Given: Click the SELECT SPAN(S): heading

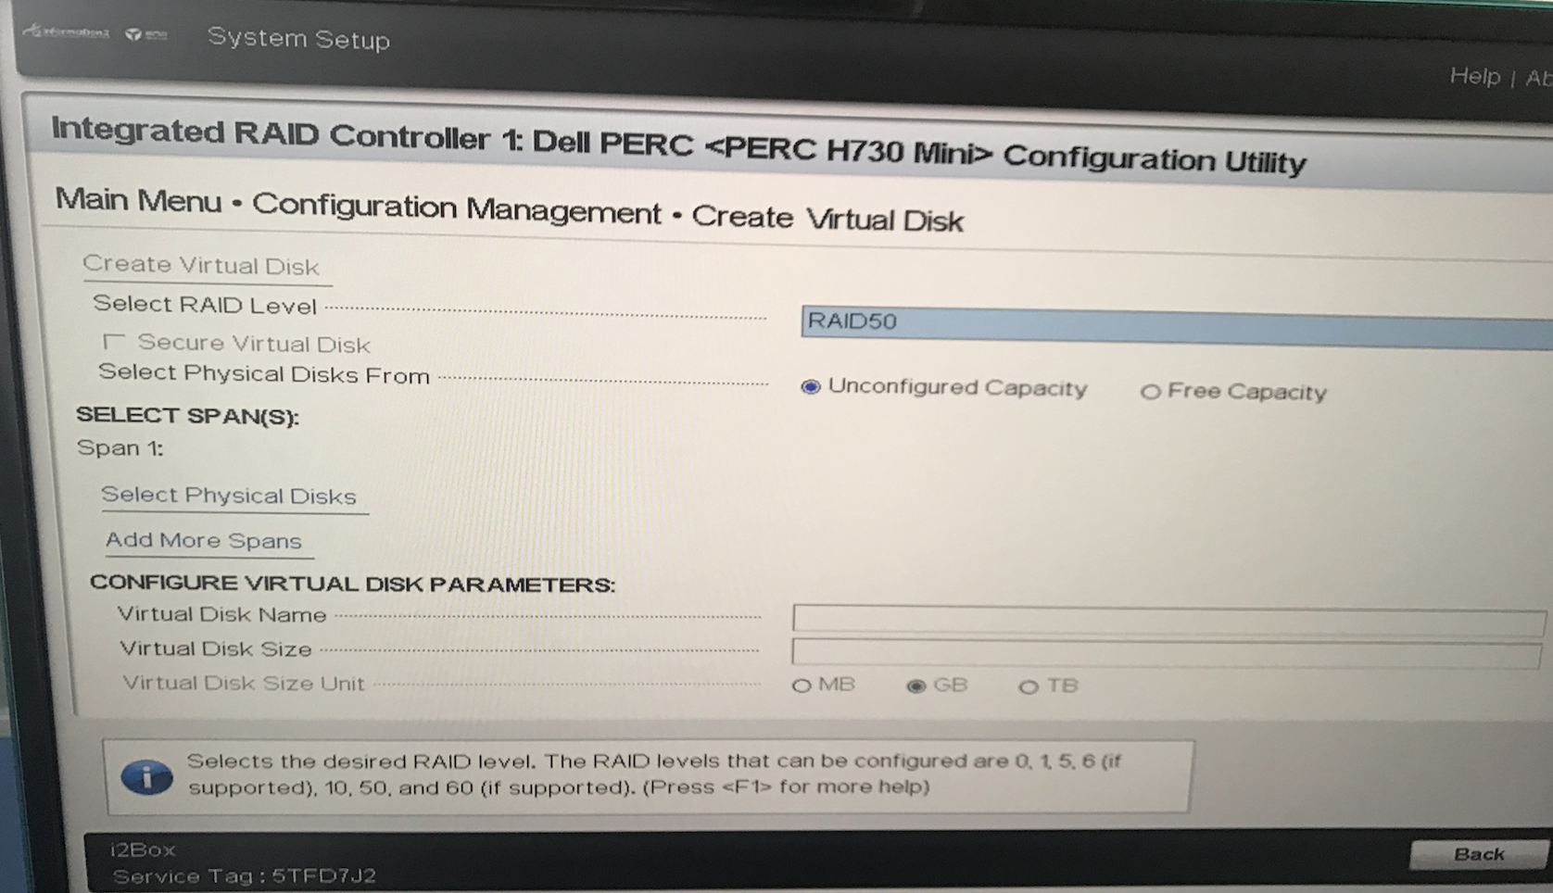Looking at the screenshot, I should (187, 416).
